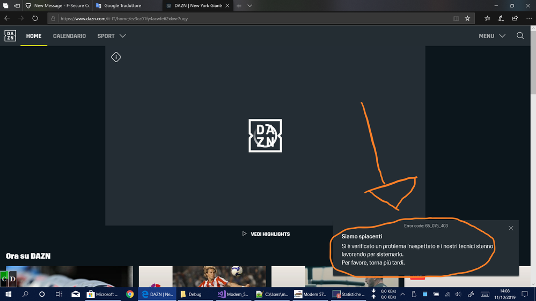Click the Siamo spiacenti heading

[x=362, y=237]
